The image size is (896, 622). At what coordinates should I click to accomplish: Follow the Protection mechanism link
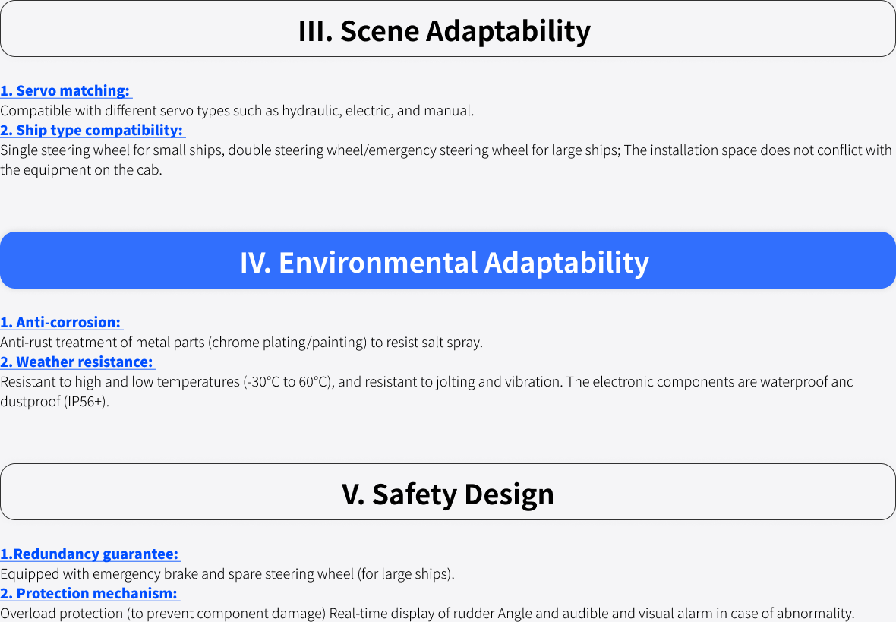tap(90, 593)
